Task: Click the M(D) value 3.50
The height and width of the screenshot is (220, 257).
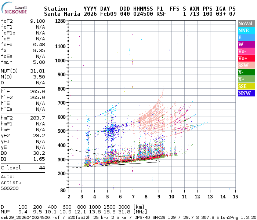Action: pos(39,77)
